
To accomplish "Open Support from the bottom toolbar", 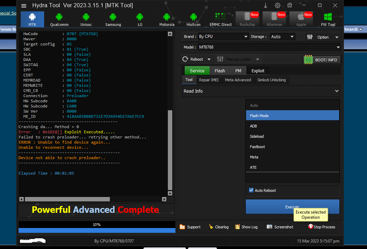I will point(190,227).
